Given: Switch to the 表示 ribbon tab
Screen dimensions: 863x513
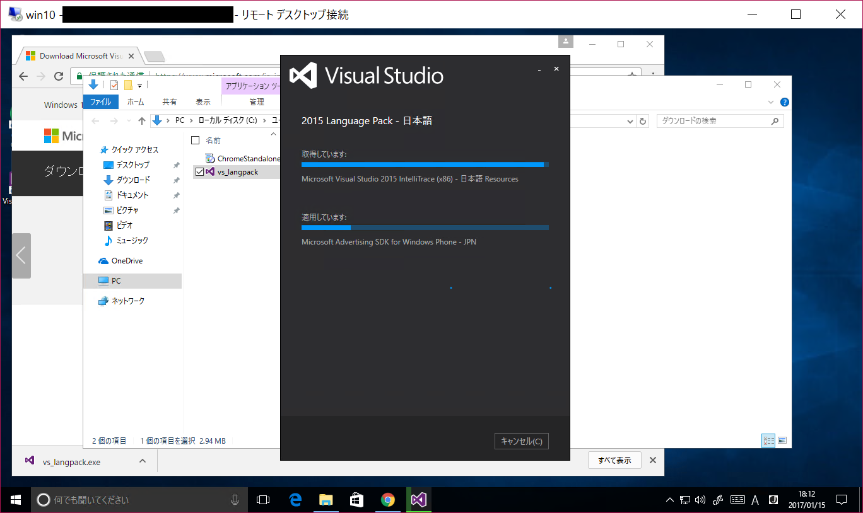Looking at the screenshot, I should click(x=203, y=101).
